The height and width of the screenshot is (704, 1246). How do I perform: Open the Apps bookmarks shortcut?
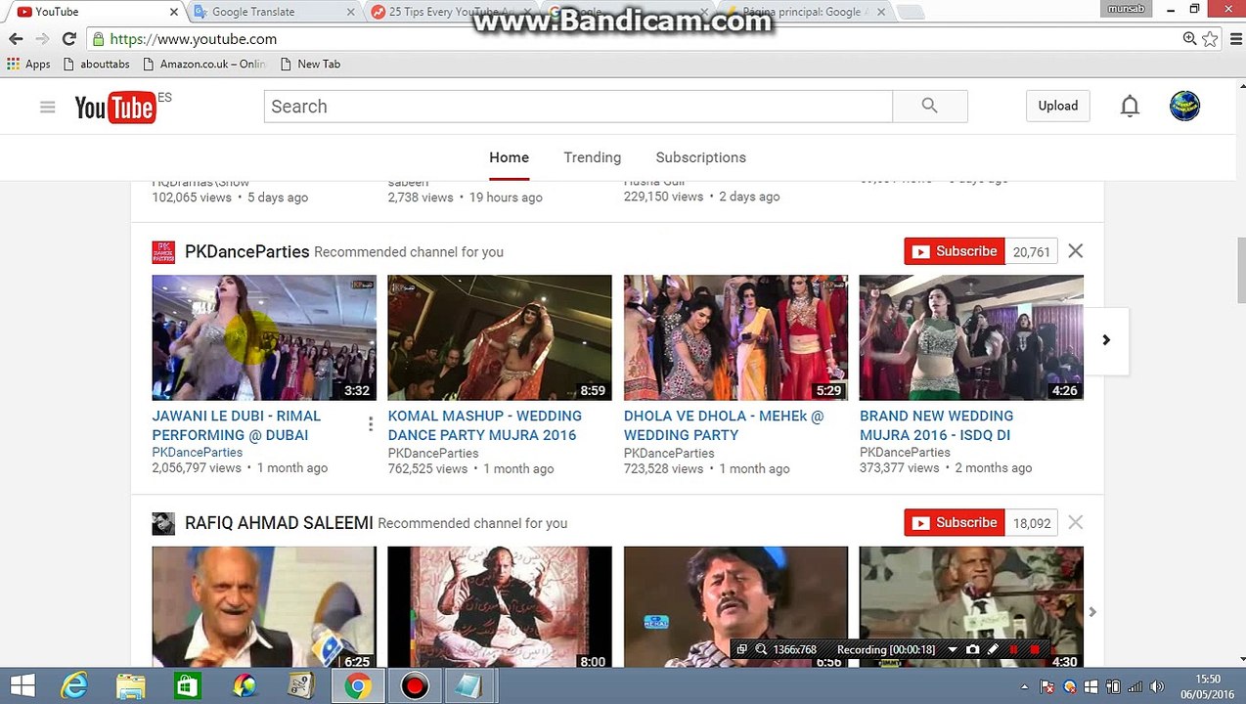tap(28, 64)
